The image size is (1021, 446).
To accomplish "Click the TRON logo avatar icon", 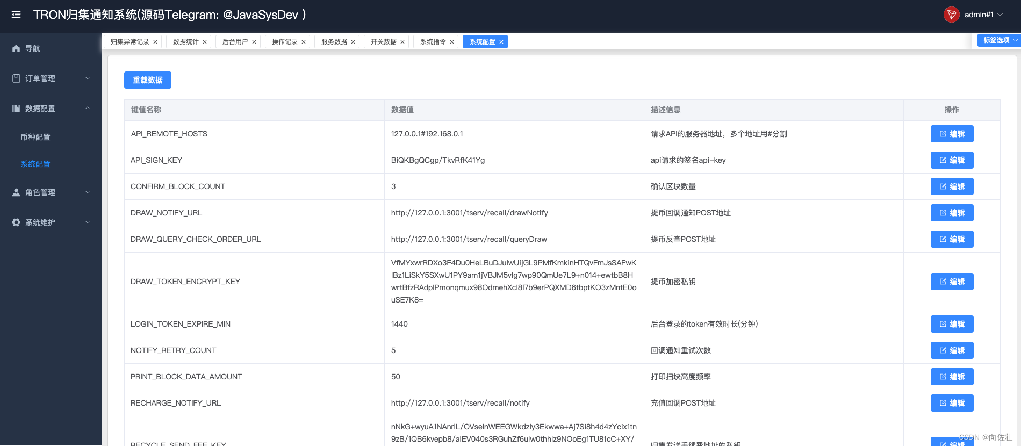I will click(x=951, y=15).
